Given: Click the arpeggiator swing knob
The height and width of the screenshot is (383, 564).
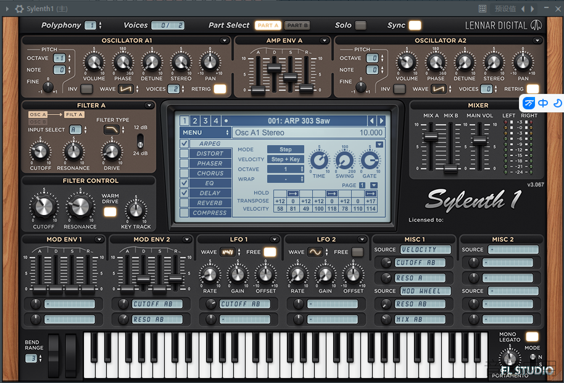Looking at the screenshot, I should coord(344,161).
